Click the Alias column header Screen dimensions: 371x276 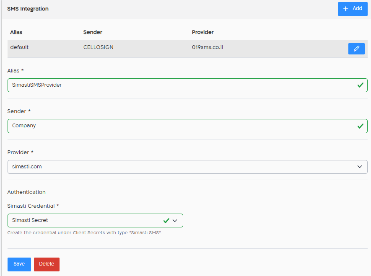coord(16,32)
